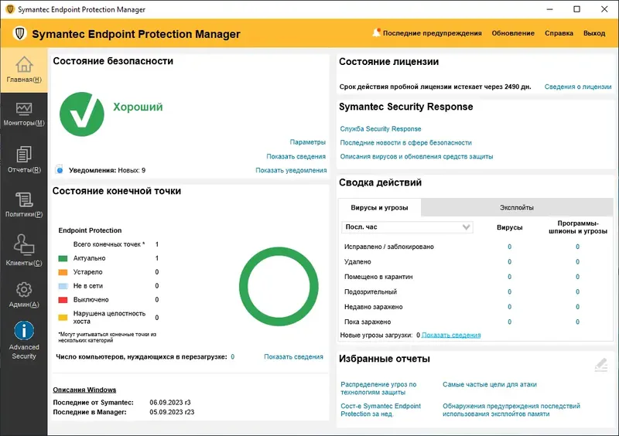
Task: Click the bell icon for Последние предупреждения
Action: coord(376,32)
